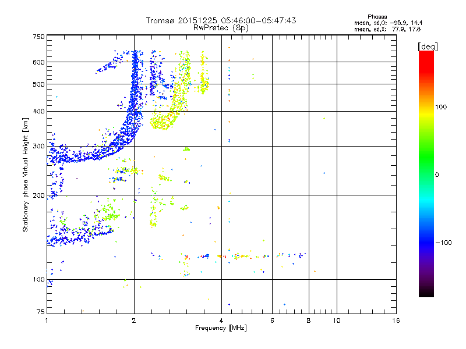The width and height of the screenshot is (466, 349).
Task: Click the y-axis tick label '75'
Action: [x=41, y=312]
